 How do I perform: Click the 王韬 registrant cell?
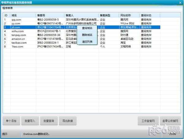point(68,46)
